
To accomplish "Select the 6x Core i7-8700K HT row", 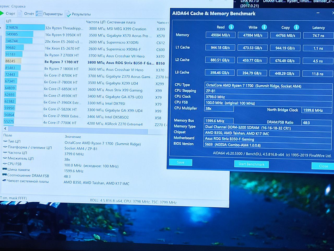I will click(x=86, y=76).
